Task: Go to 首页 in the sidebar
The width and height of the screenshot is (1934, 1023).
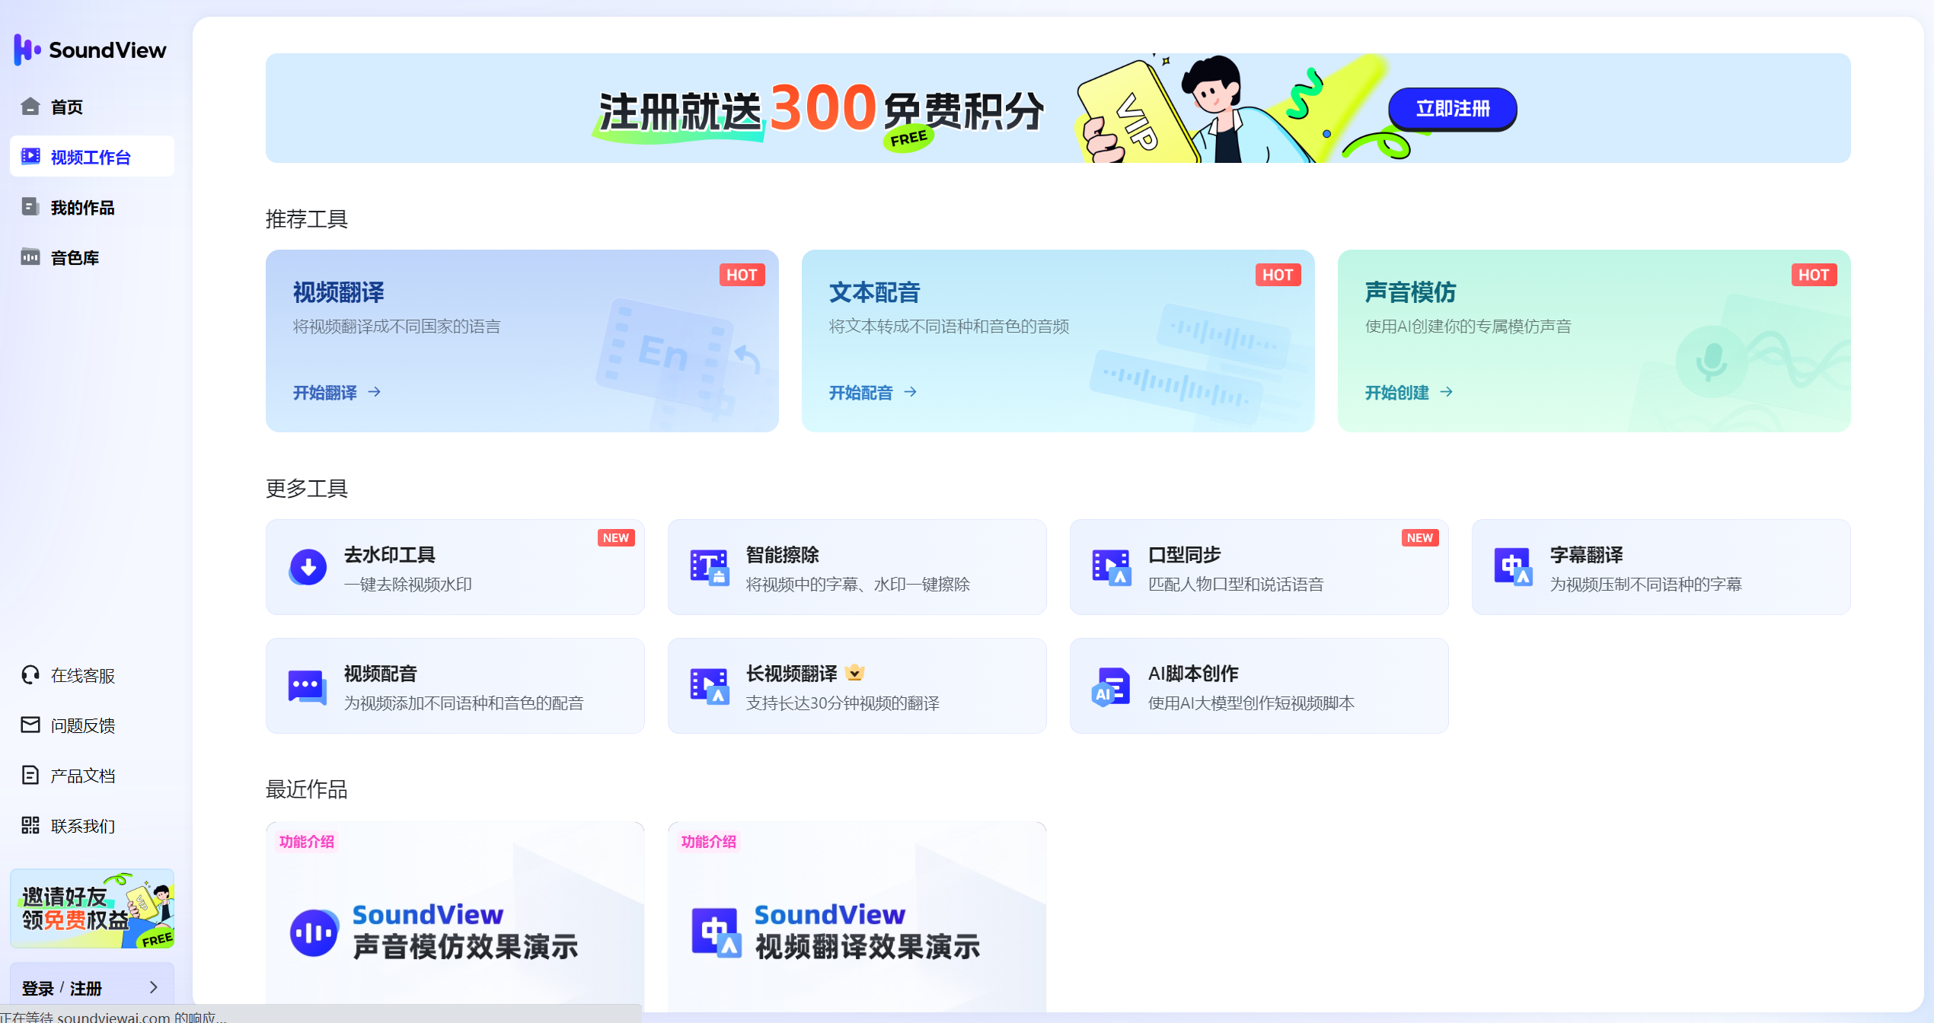Action: point(92,107)
